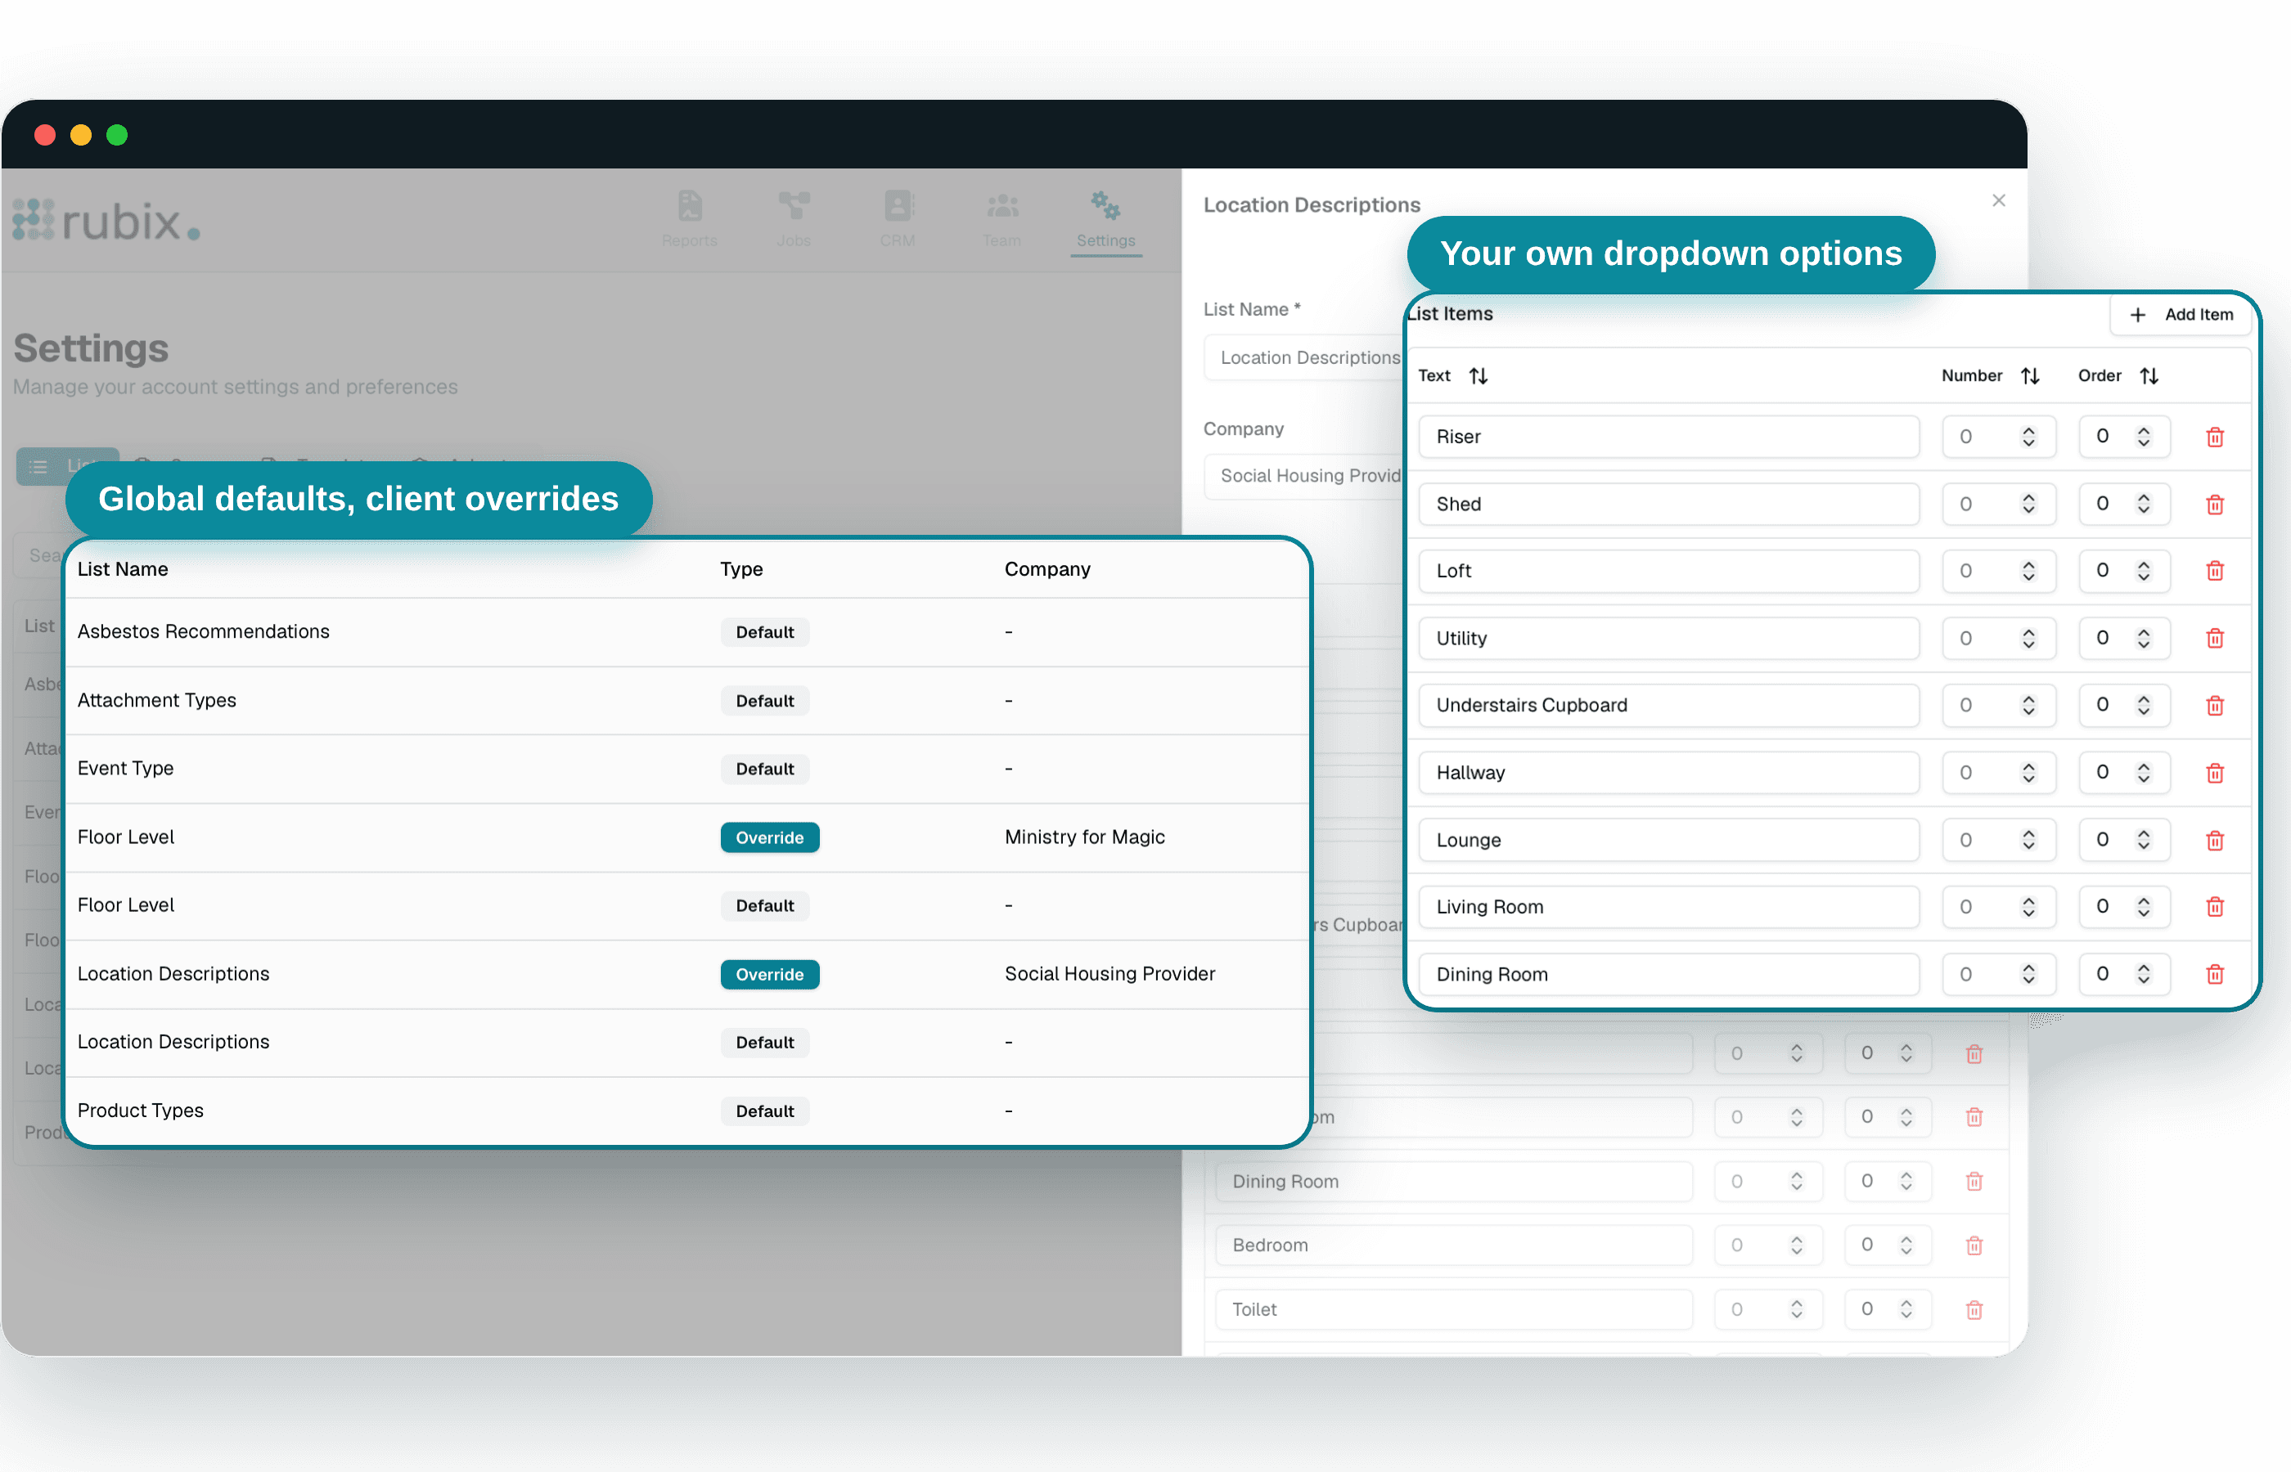Delete the Lounge list item
The height and width of the screenshot is (1472, 2291).
2215,840
